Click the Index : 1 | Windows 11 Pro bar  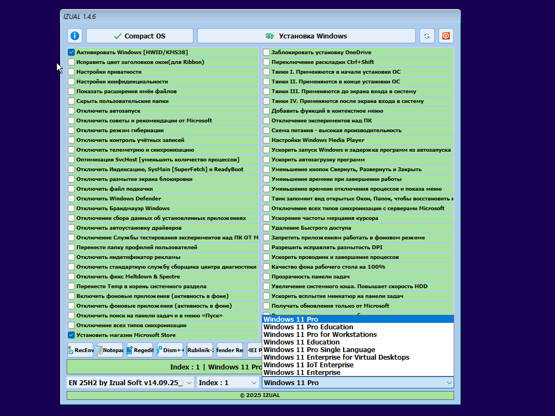[165, 367]
